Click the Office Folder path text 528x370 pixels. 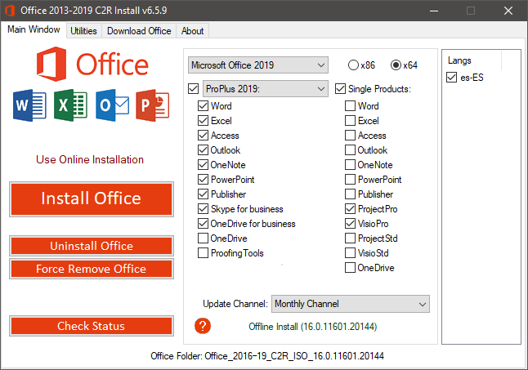point(267,356)
